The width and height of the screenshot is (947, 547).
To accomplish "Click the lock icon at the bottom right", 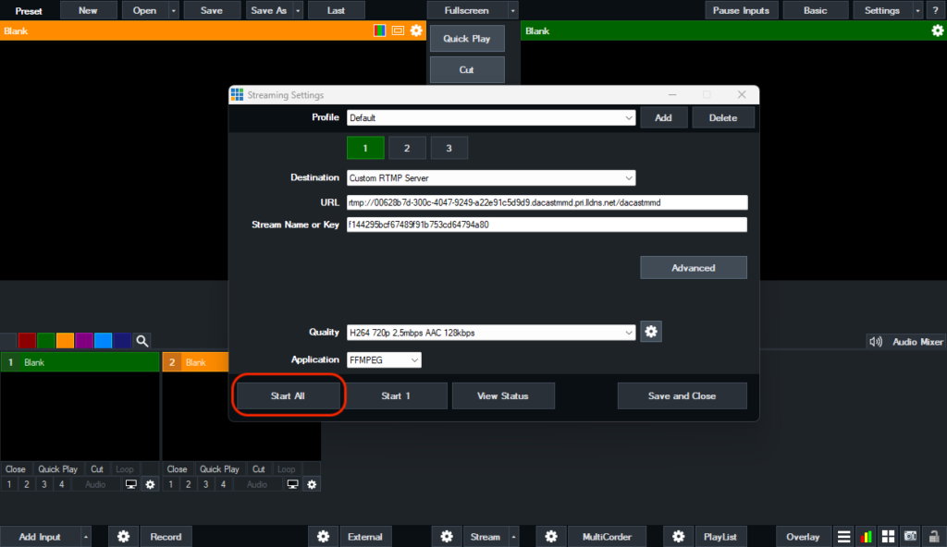I will pyautogui.click(x=933, y=536).
